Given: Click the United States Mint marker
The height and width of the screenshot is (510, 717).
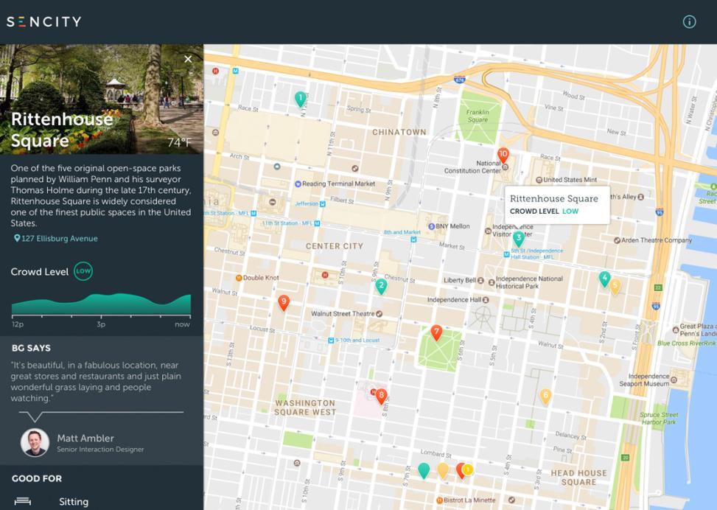Looking at the screenshot, I should (x=539, y=180).
